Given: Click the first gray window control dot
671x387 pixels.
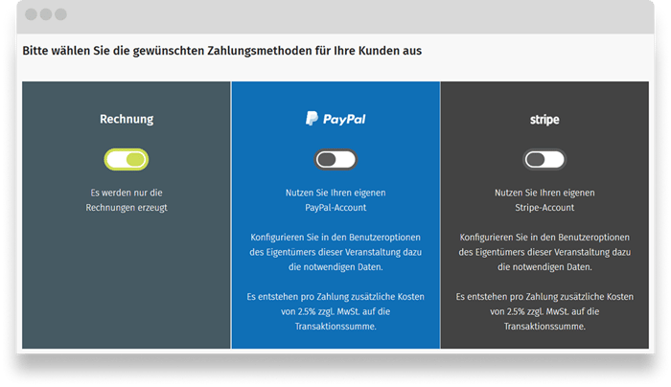Looking at the screenshot, I should (x=32, y=14).
